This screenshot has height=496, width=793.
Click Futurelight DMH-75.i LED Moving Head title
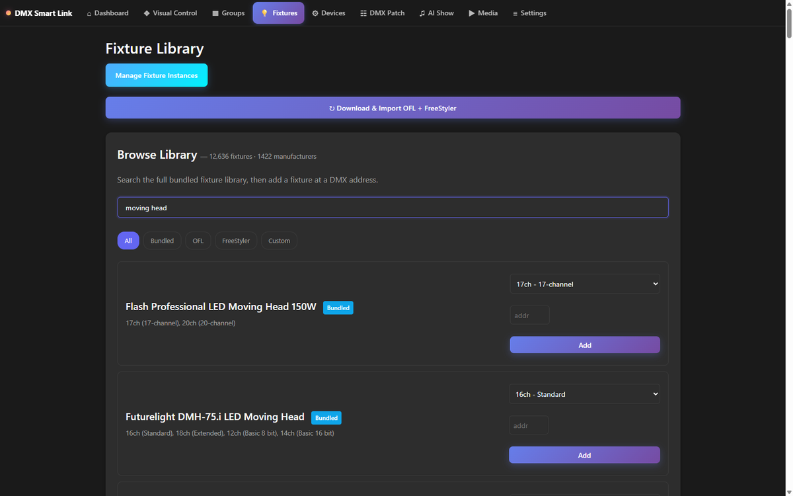point(215,417)
